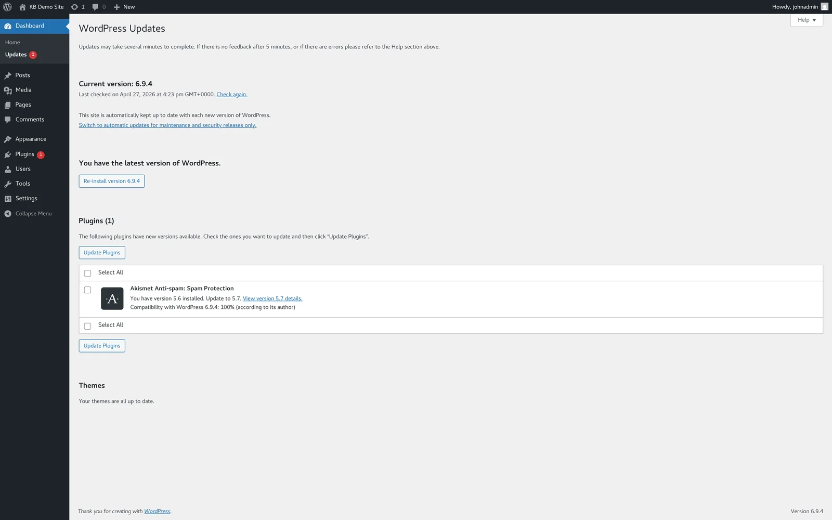Open the Howdy, johnadmin account menu

pos(800,7)
